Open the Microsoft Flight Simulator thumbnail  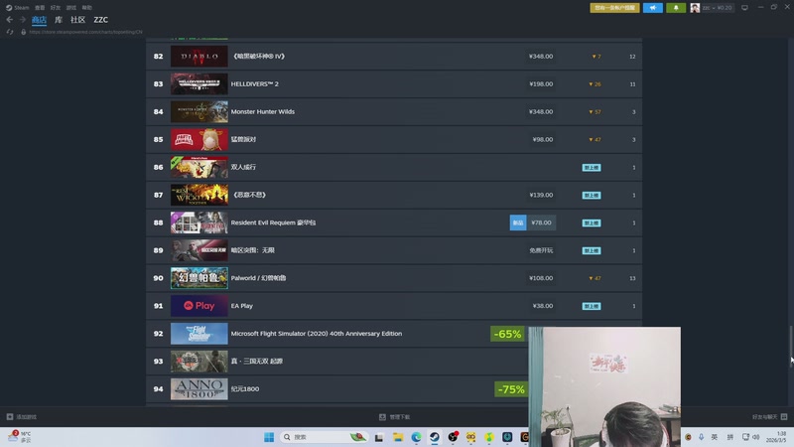199,334
